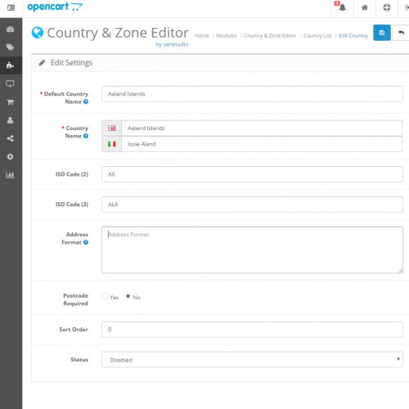409x409 pixels.
Task: Toggle the sidebar menu collapse icon
Action: click(11, 7)
